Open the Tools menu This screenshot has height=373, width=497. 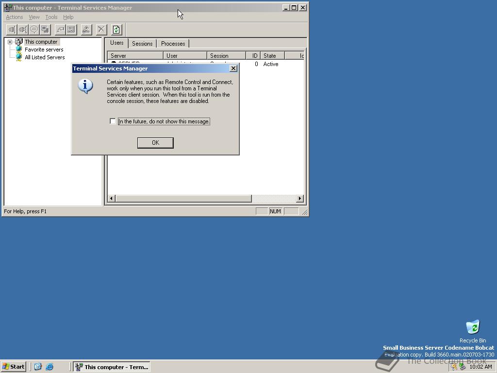(x=51, y=17)
